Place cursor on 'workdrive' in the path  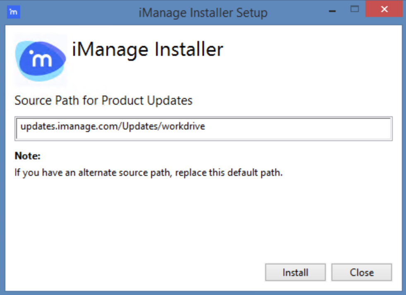(x=184, y=127)
